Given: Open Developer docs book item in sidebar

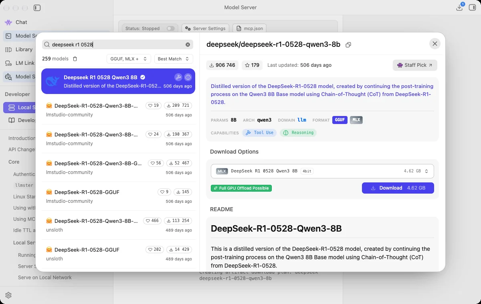Looking at the screenshot, I should tap(22, 120).
